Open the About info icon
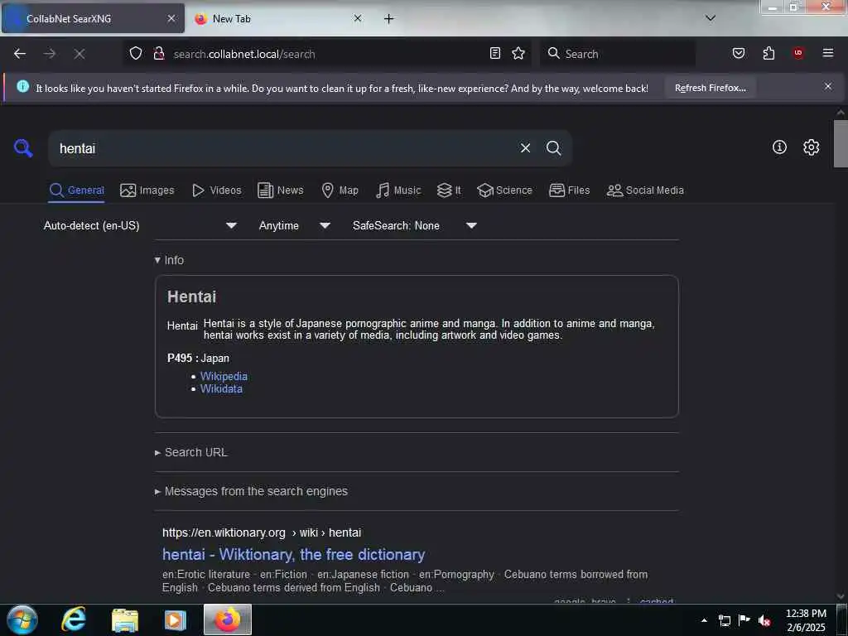This screenshot has height=636, width=848. tap(779, 147)
